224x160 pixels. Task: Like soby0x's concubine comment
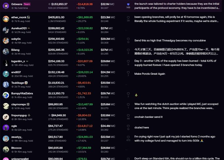pyautogui.click(x=128, y=39)
